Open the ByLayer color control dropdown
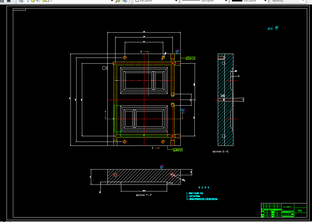 156,1
